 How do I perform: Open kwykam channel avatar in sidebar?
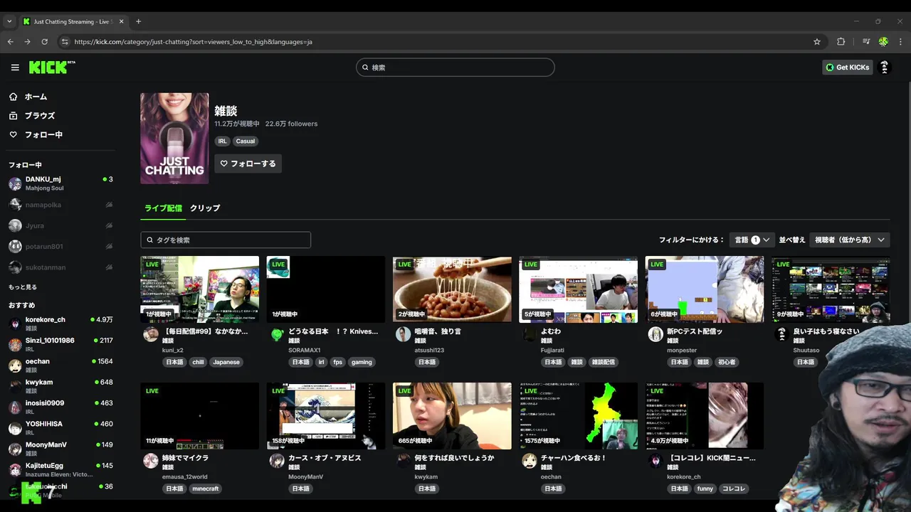(x=15, y=386)
